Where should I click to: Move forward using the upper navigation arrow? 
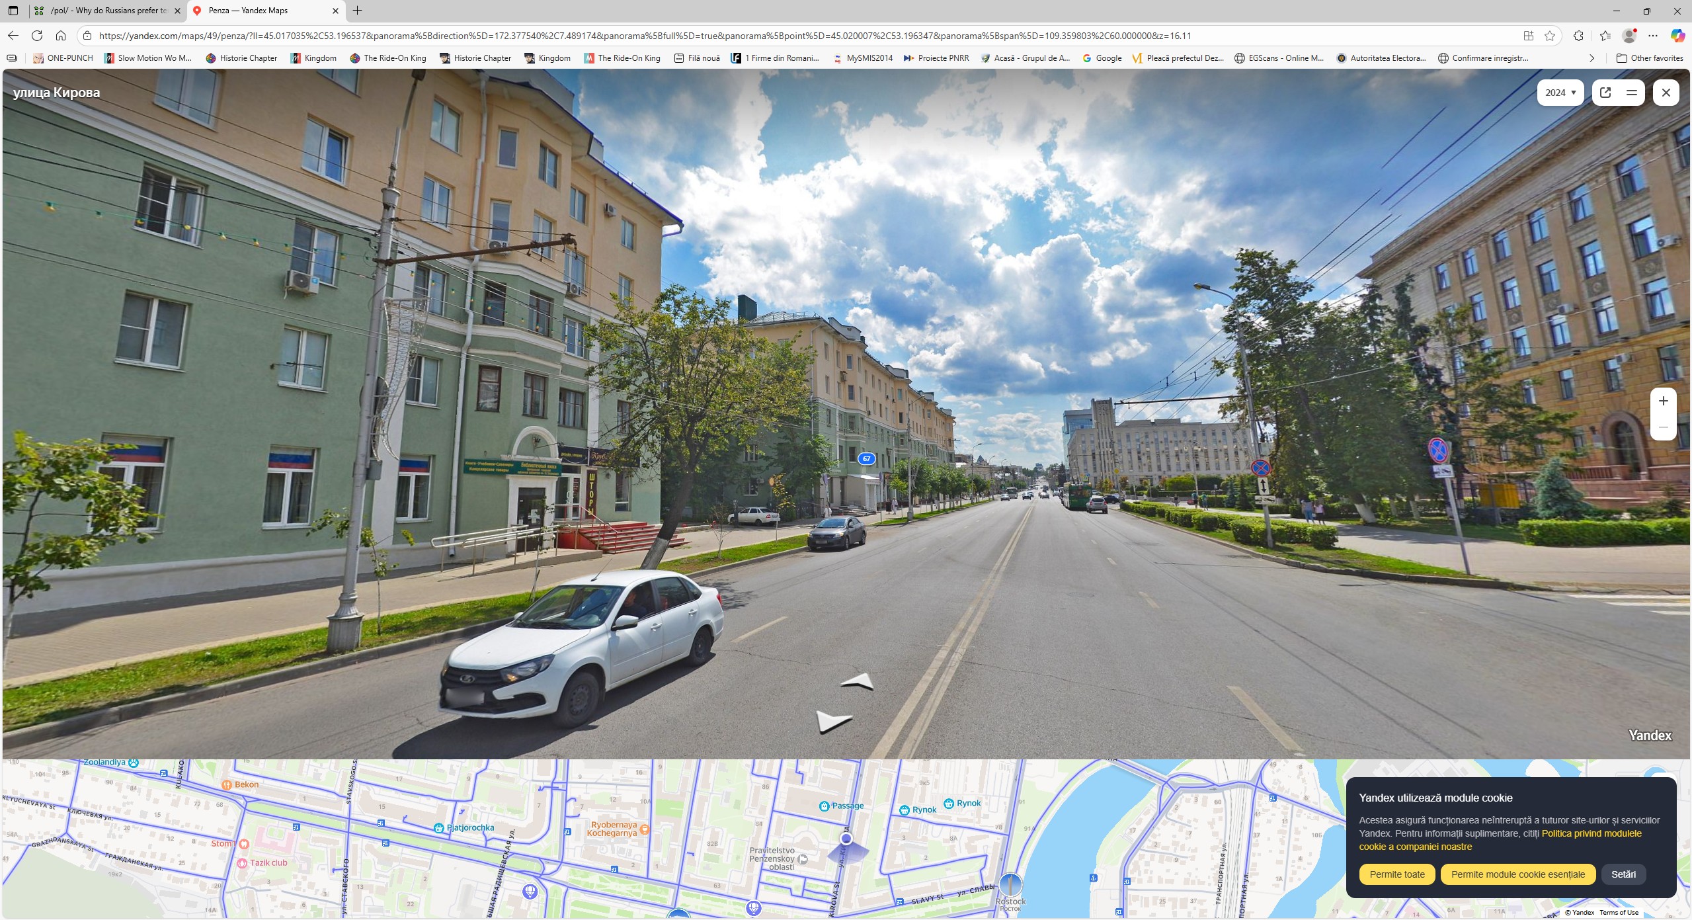tap(858, 682)
